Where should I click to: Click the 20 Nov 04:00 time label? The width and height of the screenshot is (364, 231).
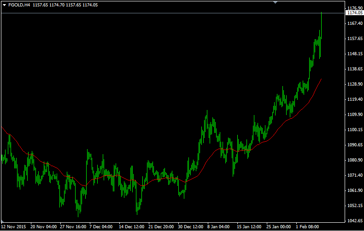[x=43, y=226]
